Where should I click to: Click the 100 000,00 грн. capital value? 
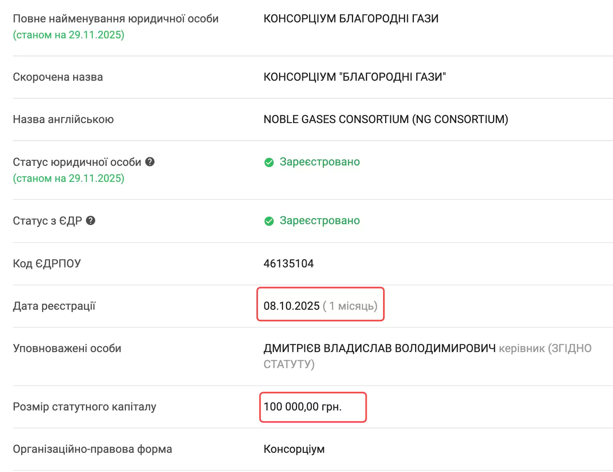point(302,407)
